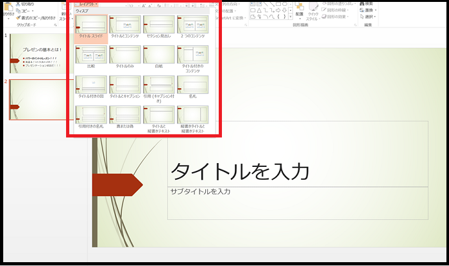Select the text box shape icon
The width and height of the screenshot is (449, 266).
[253, 4]
